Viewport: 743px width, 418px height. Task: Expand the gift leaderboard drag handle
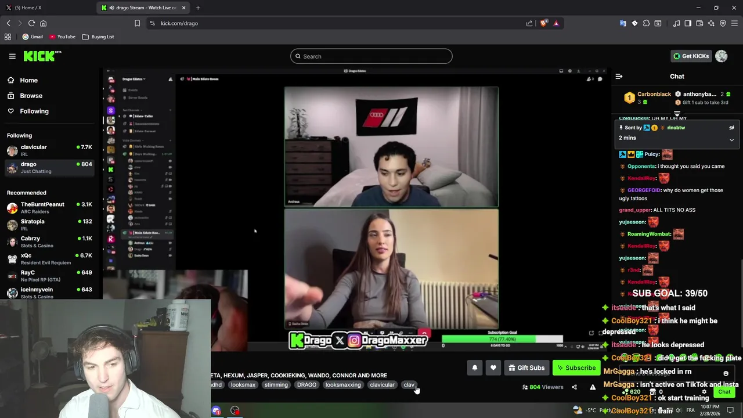[677, 114]
